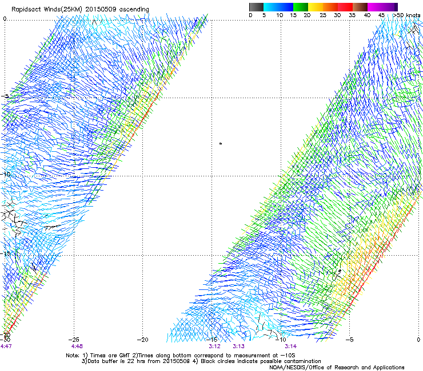Click the '-10' latitude label on left axis

[5, 174]
